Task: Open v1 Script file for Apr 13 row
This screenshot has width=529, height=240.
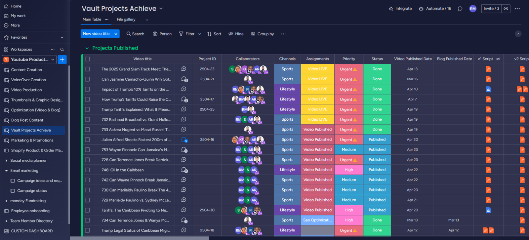Action: 488,69
